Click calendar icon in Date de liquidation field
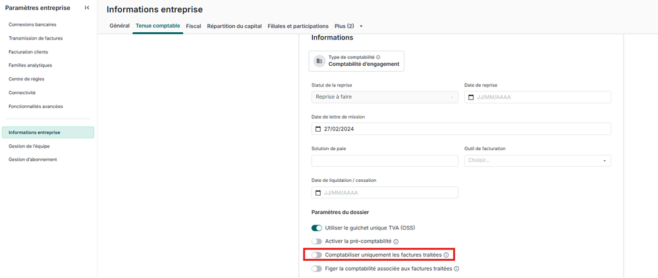The height and width of the screenshot is (278, 658). pos(318,193)
